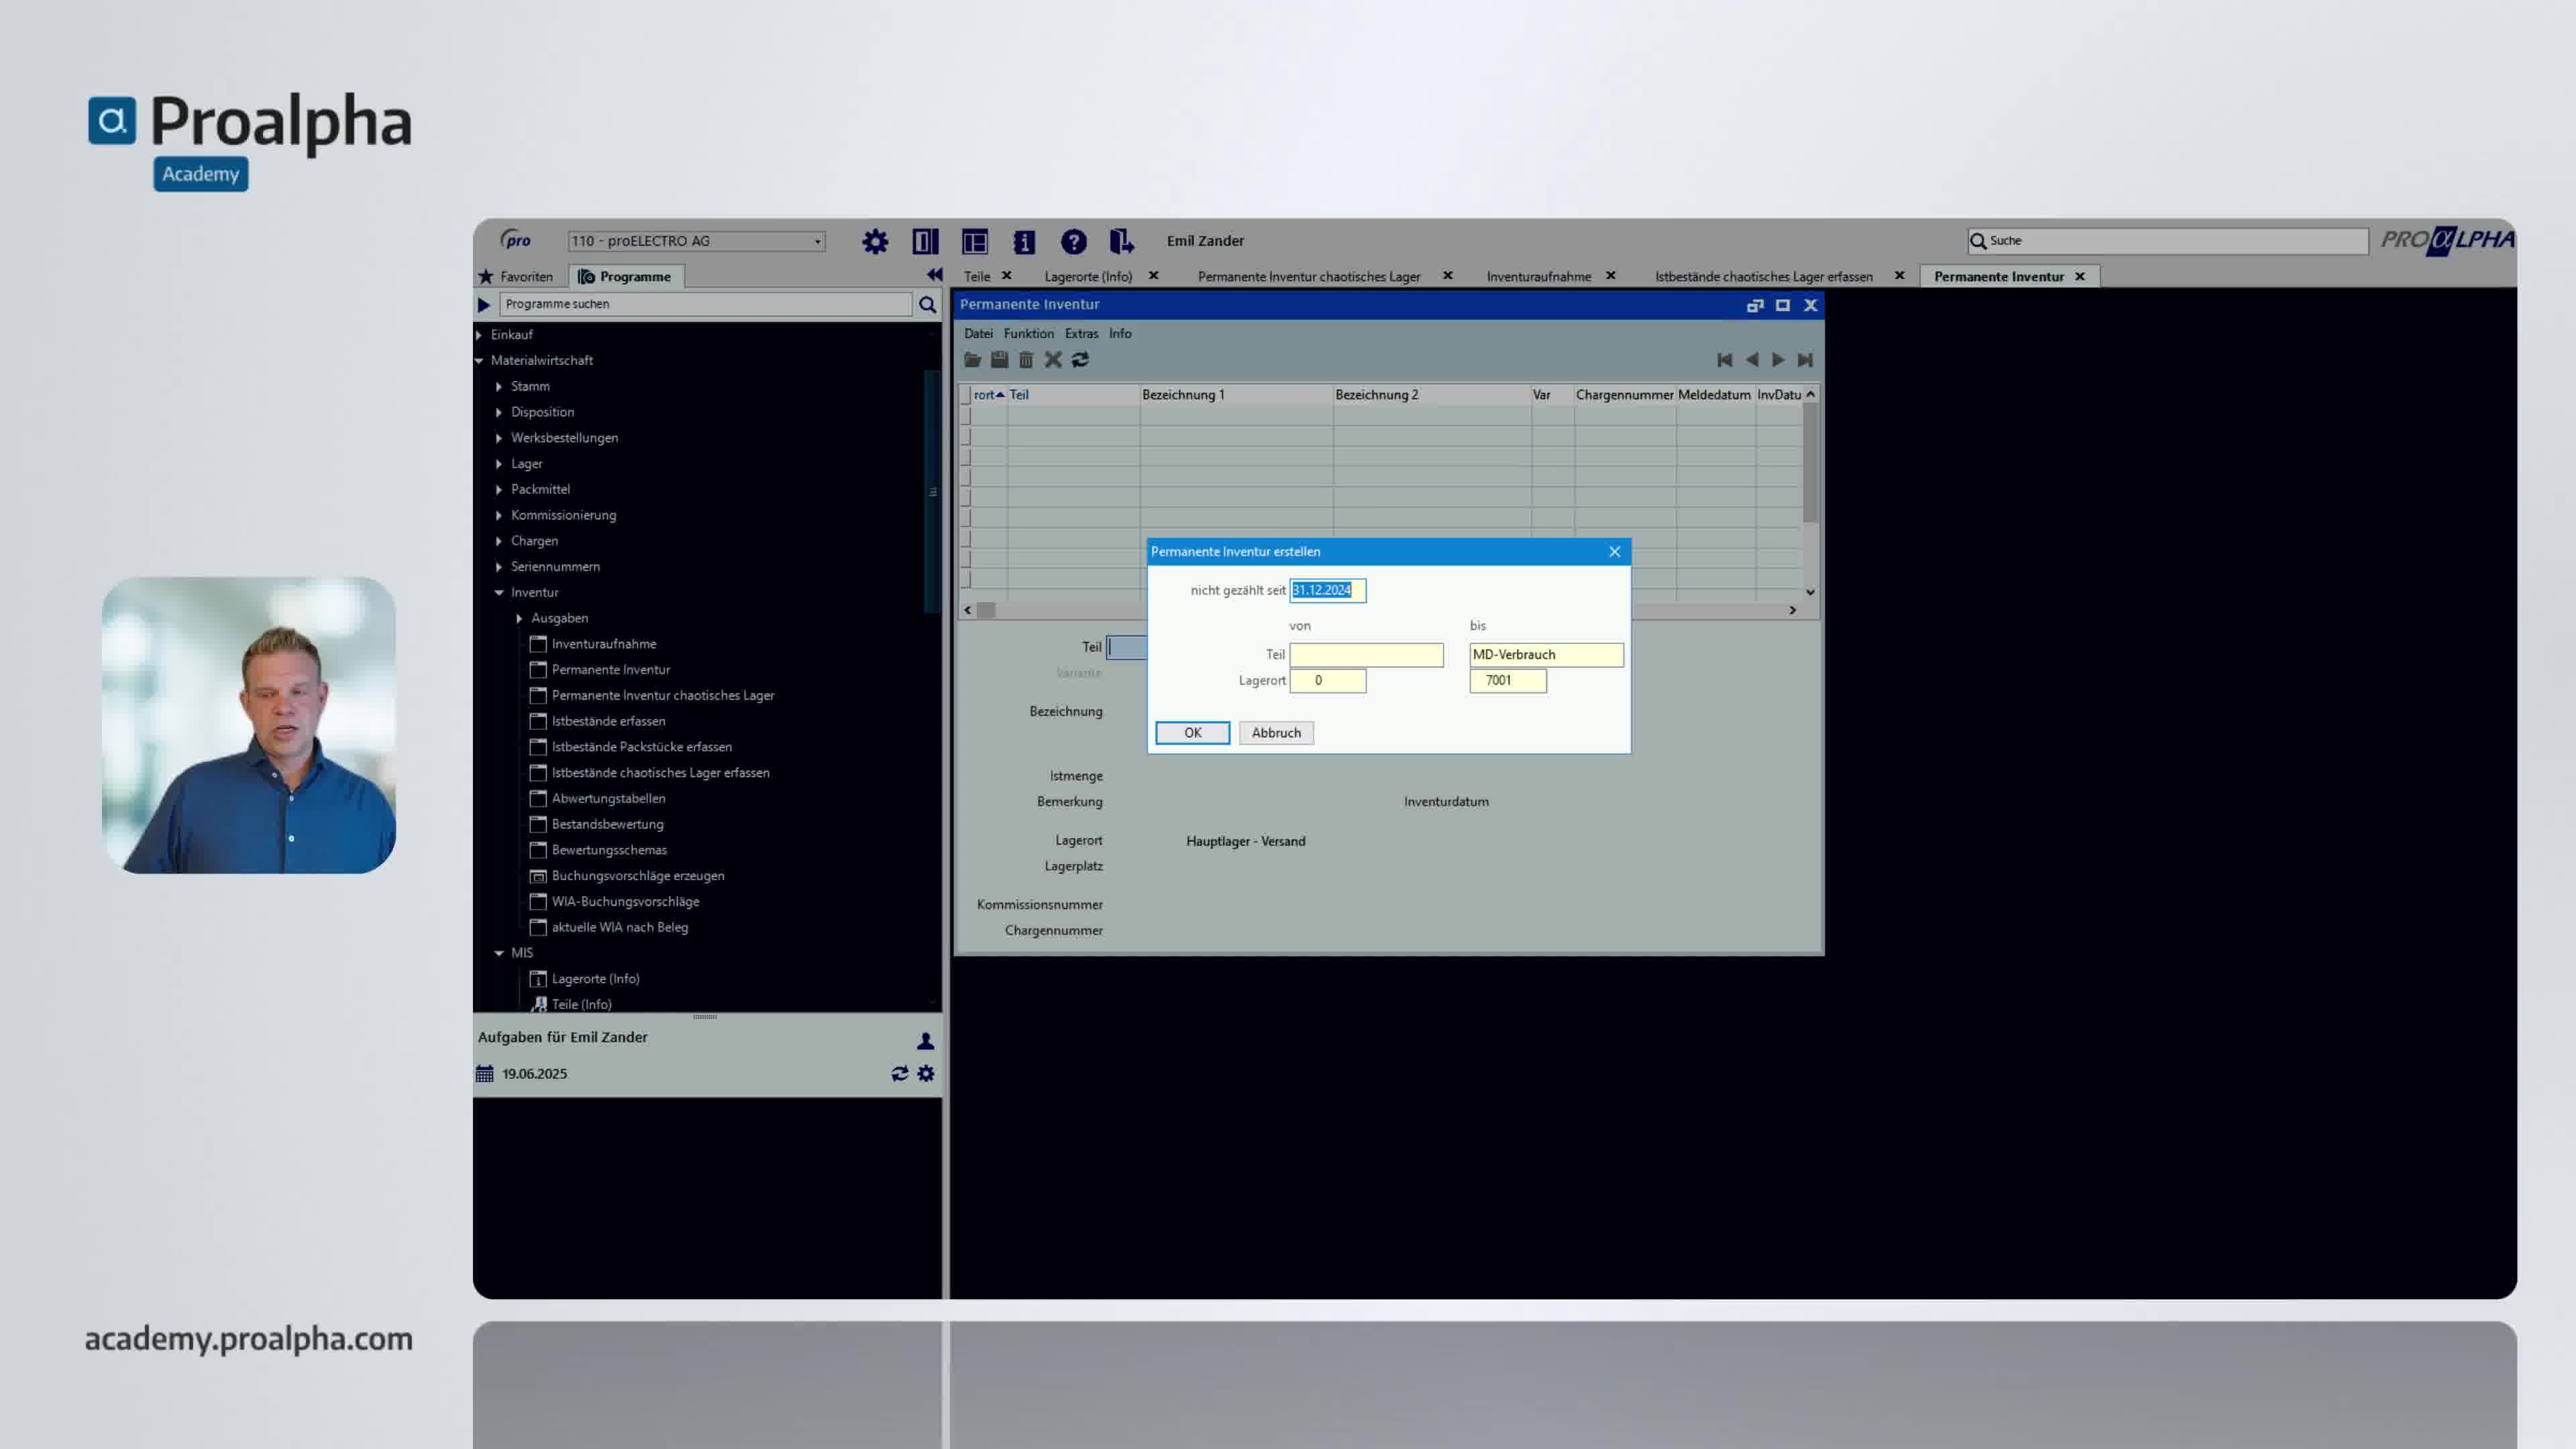The height and width of the screenshot is (1449, 2576).
Task: Click the magnifier next to Programme suchen
Action: point(927,304)
